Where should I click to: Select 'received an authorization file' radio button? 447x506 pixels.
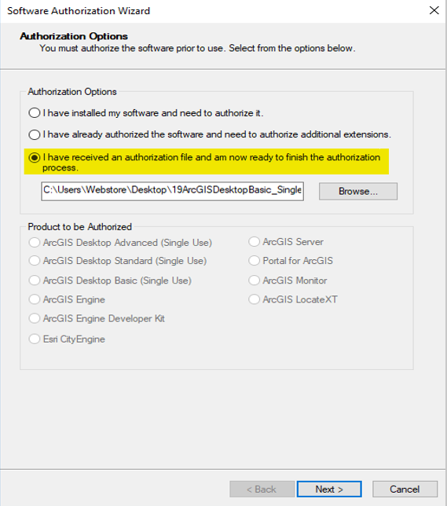click(35, 157)
